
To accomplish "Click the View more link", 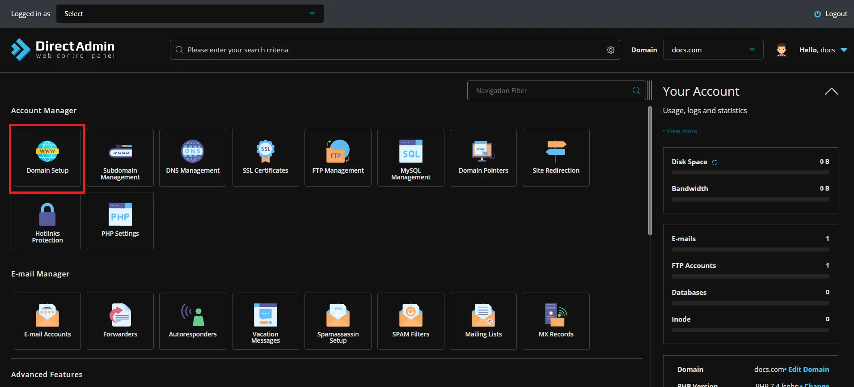I will point(681,131).
